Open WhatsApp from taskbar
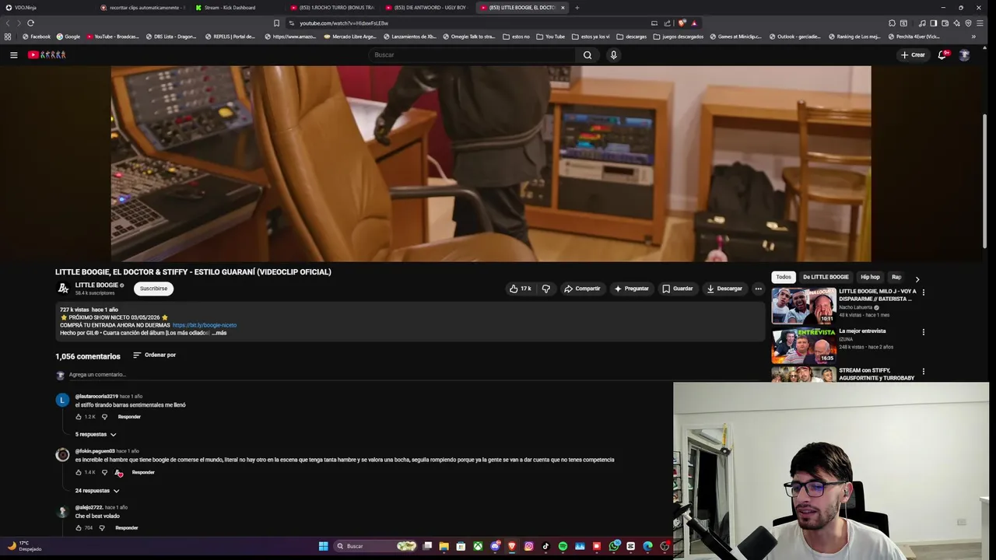This screenshot has height=560, width=996. pyautogui.click(x=614, y=546)
